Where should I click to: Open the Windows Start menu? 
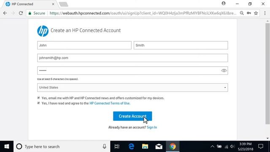click(x=7, y=147)
